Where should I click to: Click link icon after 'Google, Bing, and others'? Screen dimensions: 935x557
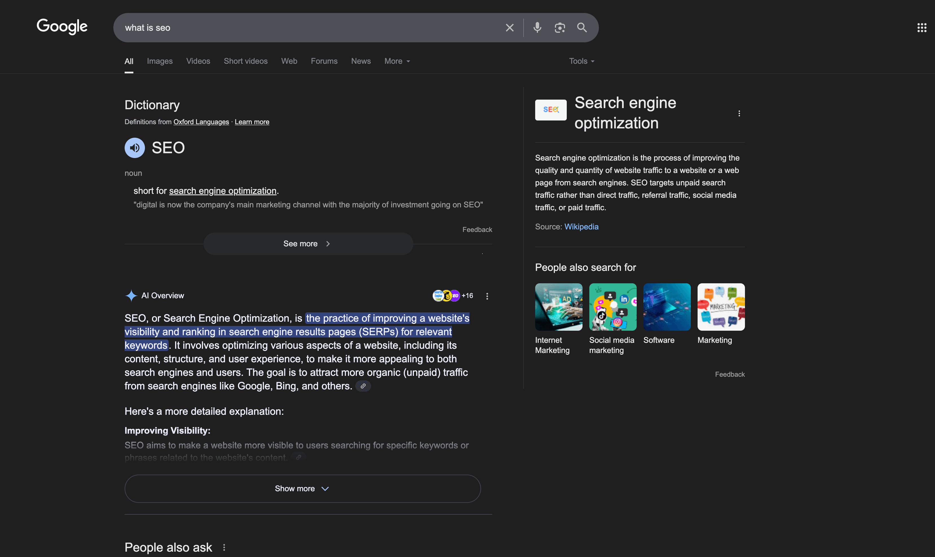[x=363, y=386]
